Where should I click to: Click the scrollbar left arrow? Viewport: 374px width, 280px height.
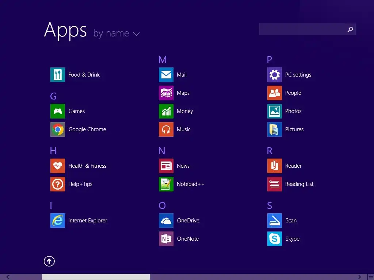pos(8,277)
